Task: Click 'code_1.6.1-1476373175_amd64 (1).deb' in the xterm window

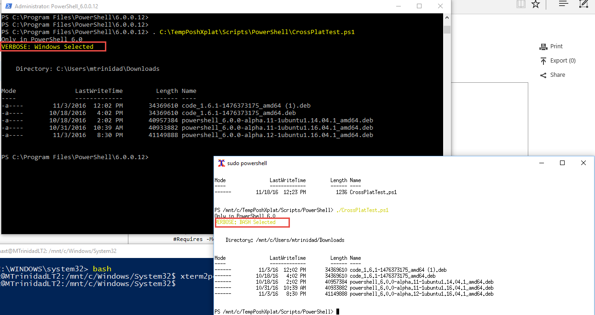Action: click(x=398, y=270)
